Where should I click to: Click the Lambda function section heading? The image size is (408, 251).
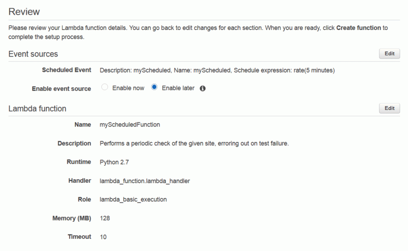(x=37, y=108)
